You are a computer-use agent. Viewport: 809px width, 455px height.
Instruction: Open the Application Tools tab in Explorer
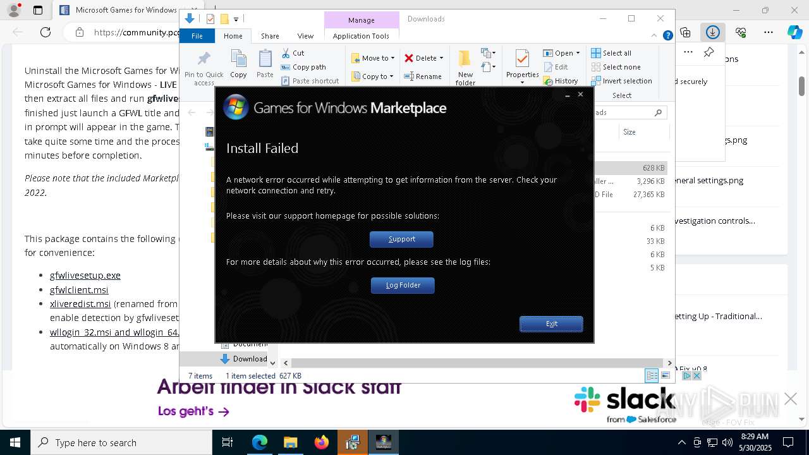(x=361, y=36)
